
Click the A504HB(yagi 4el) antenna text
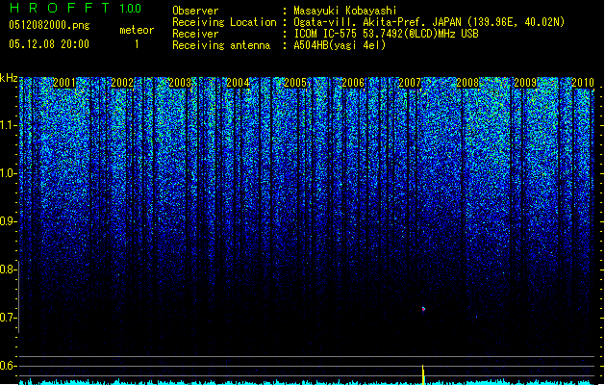(340, 45)
